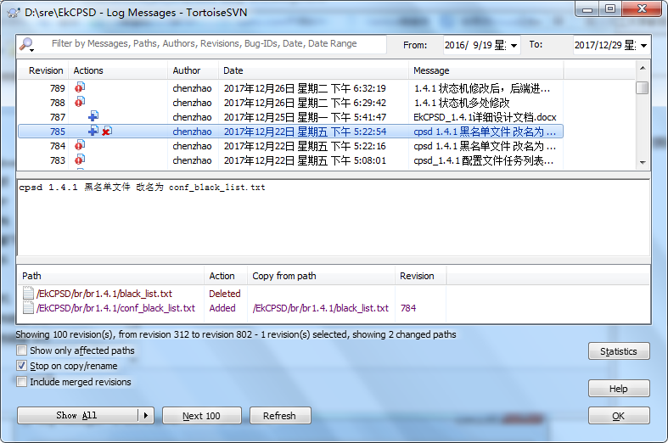Image resolution: width=668 pixels, height=443 pixels.
Task: Select revision 783 row
Action: coord(290,160)
